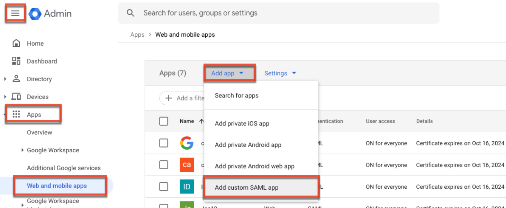Select the Home icon in sidebar

[16, 43]
